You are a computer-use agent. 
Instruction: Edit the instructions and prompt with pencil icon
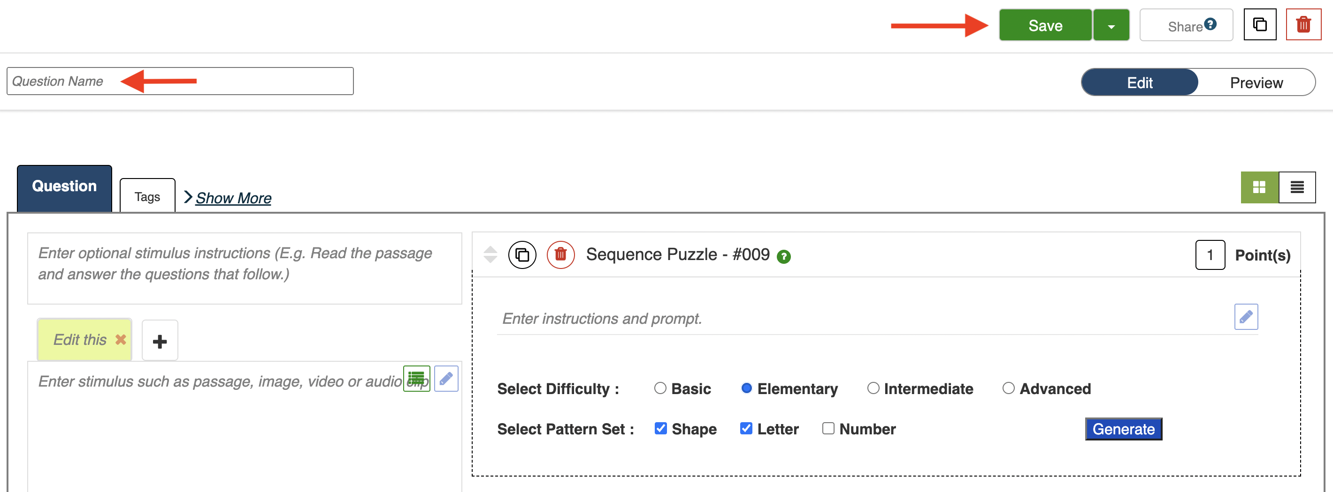(1246, 317)
